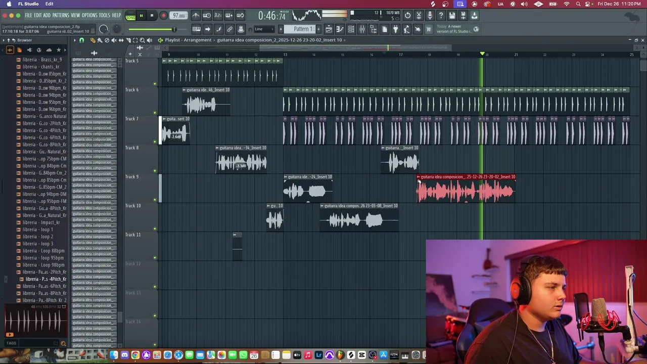Open the pattern options arrow left of Pattern 1
The width and height of the screenshot is (647, 364).
[x=281, y=29]
